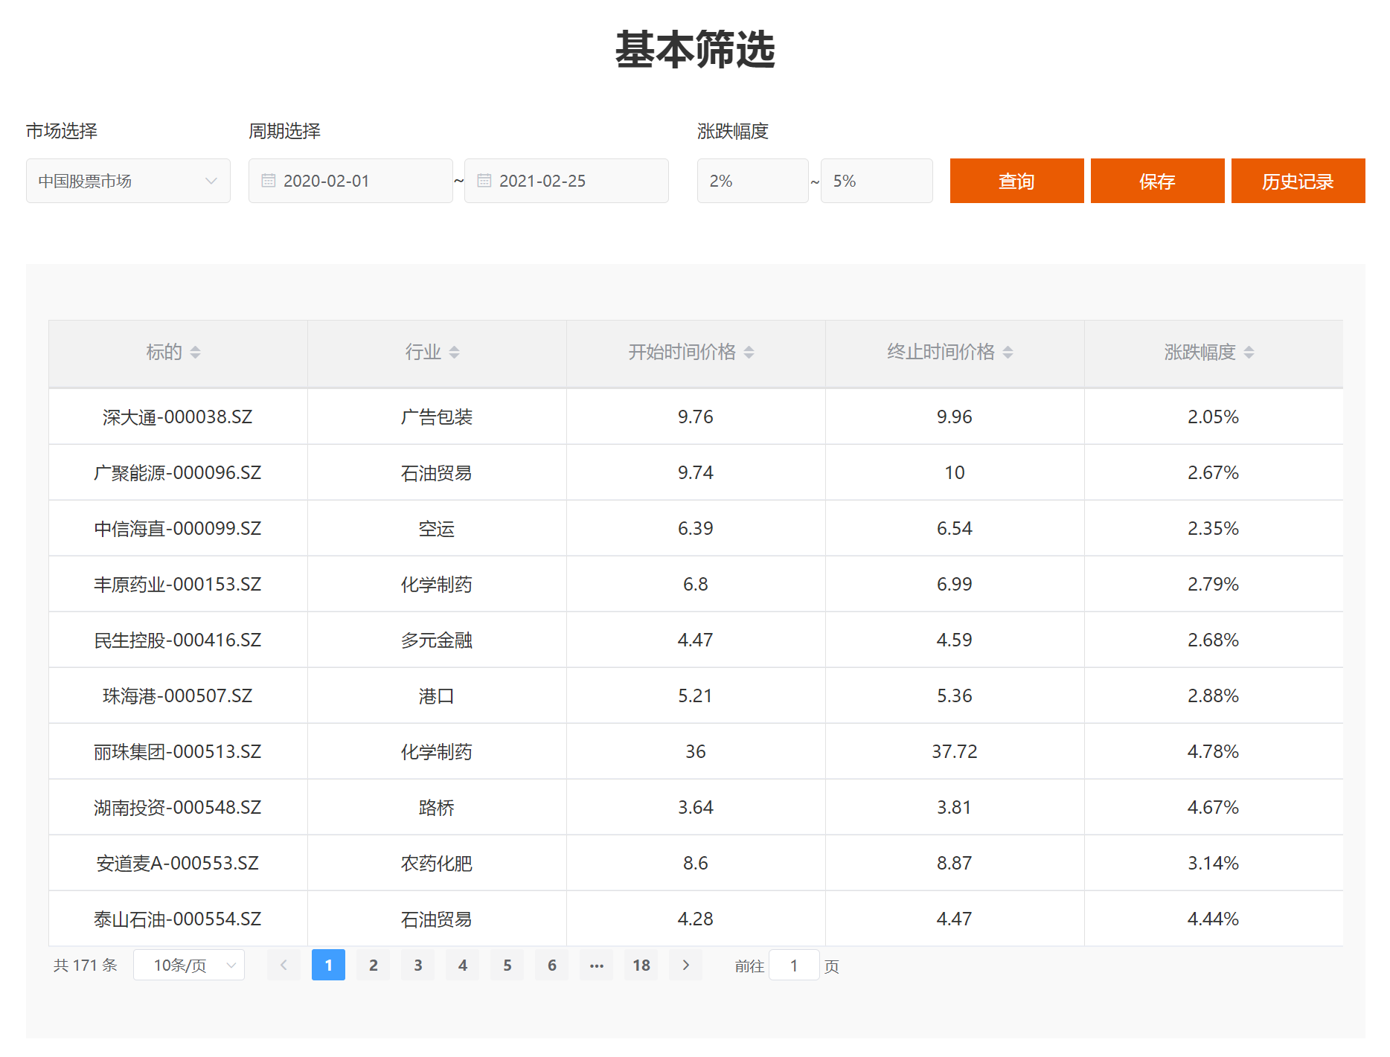The height and width of the screenshot is (1057, 1390).
Task: Sort table by 标的 column sort icon
Action: (x=195, y=353)
